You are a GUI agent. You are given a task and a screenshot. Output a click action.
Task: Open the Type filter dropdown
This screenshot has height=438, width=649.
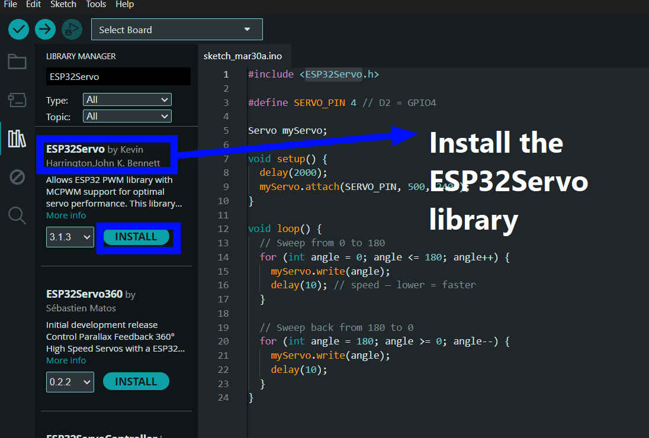(127, 99)
